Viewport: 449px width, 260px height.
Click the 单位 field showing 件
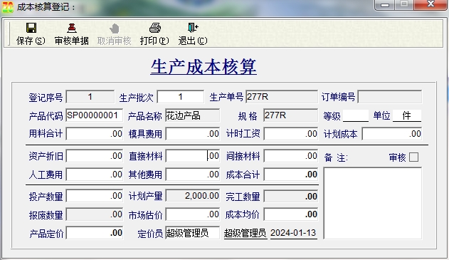[407, 115]
